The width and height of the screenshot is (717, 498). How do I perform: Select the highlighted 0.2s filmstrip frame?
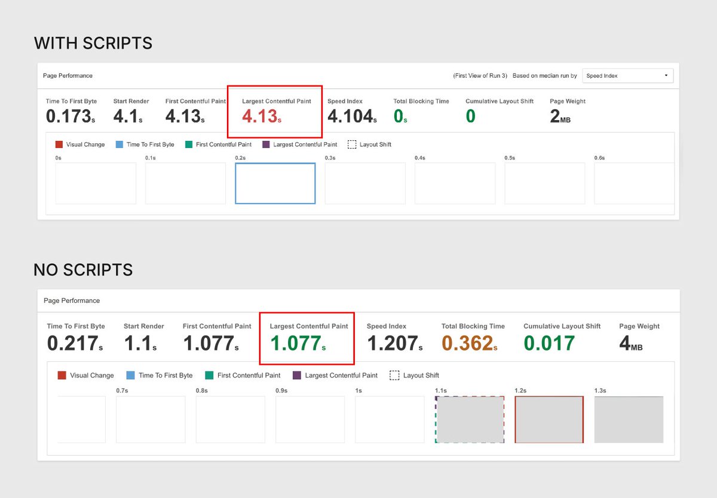click(x=275, y=183)
